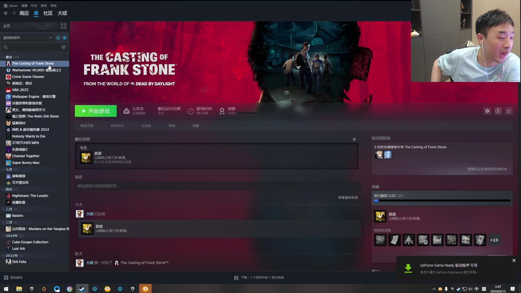Collapse the 三月 library category
521x293 pixels.
point(3,209)
